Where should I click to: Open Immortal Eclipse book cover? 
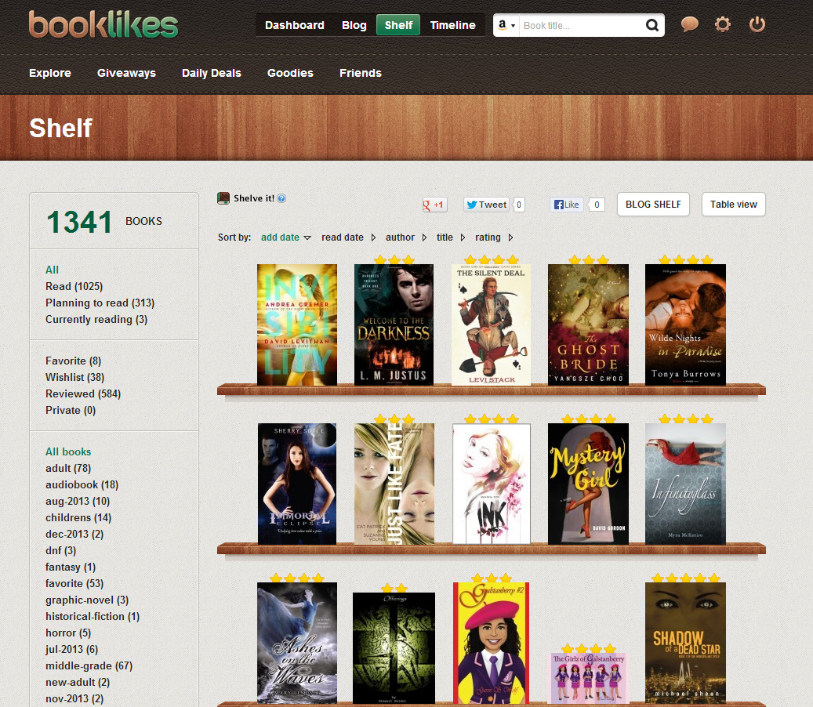pos(297,484)
